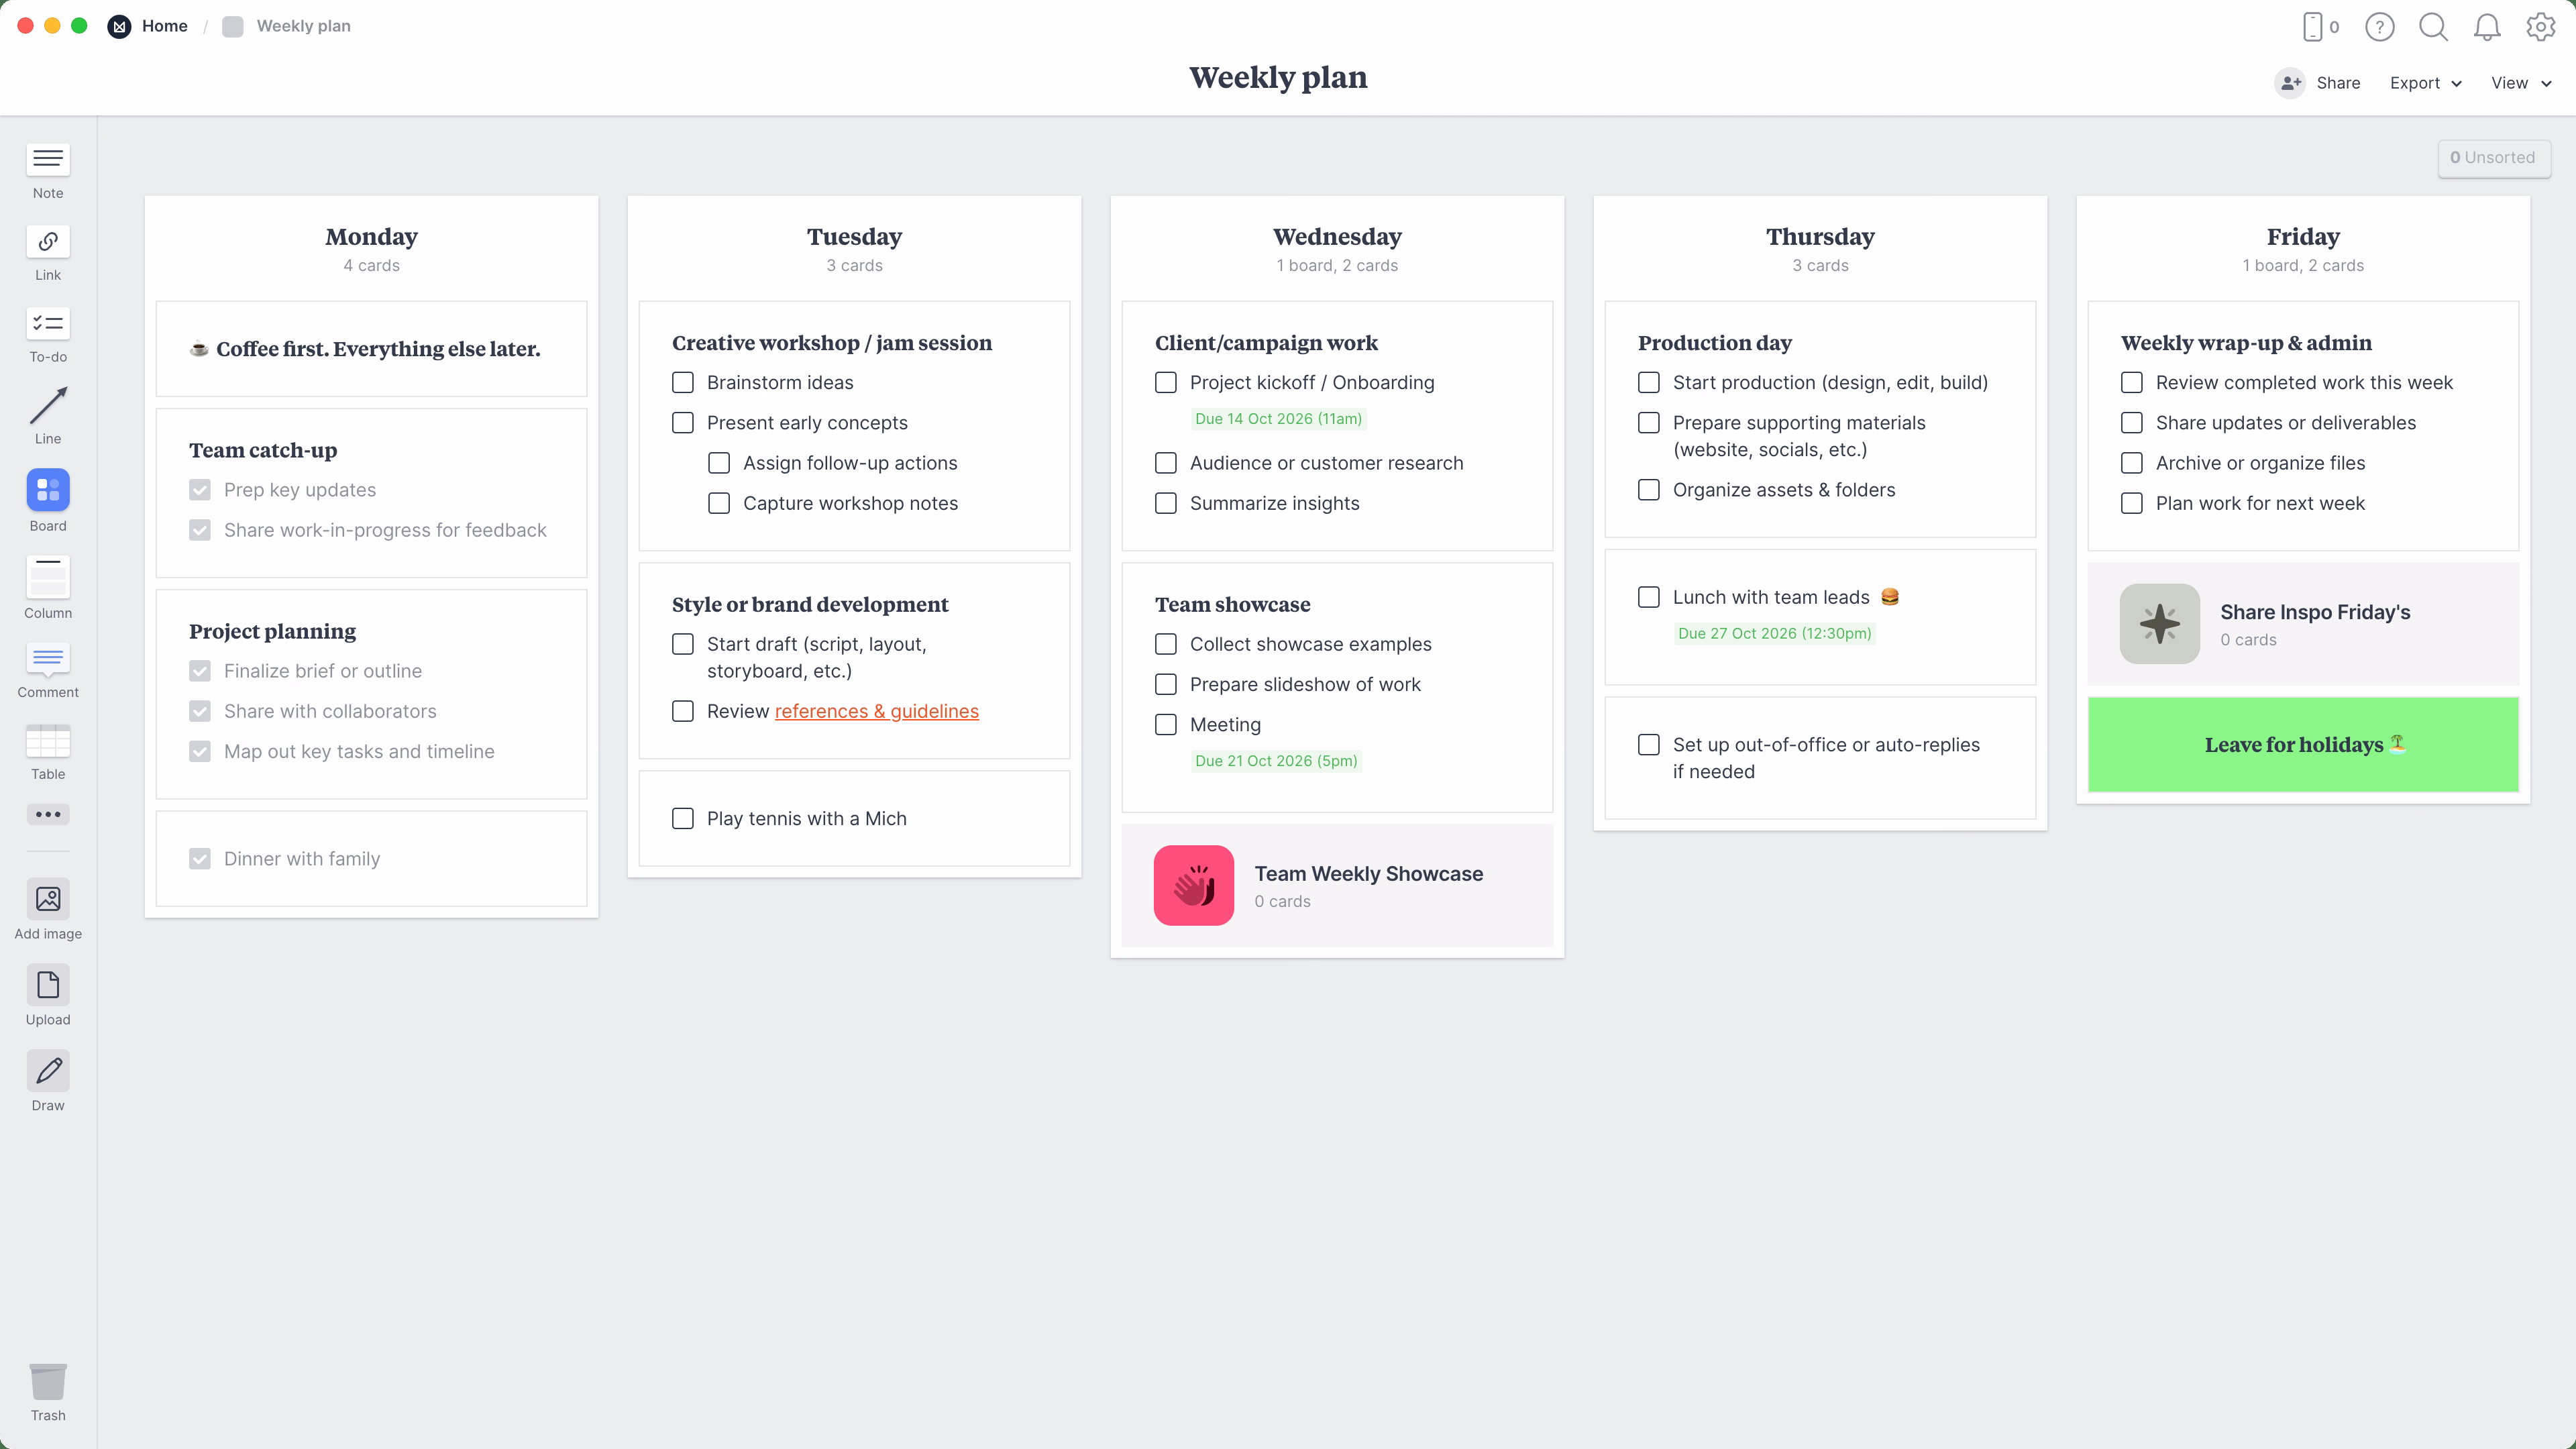Open the references & guidelines link
Screen dimensions: 2576x1449
coord(876,711)
